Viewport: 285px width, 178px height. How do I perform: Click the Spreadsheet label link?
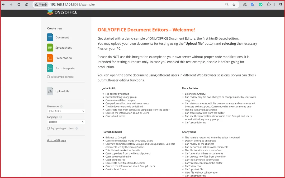63,48
